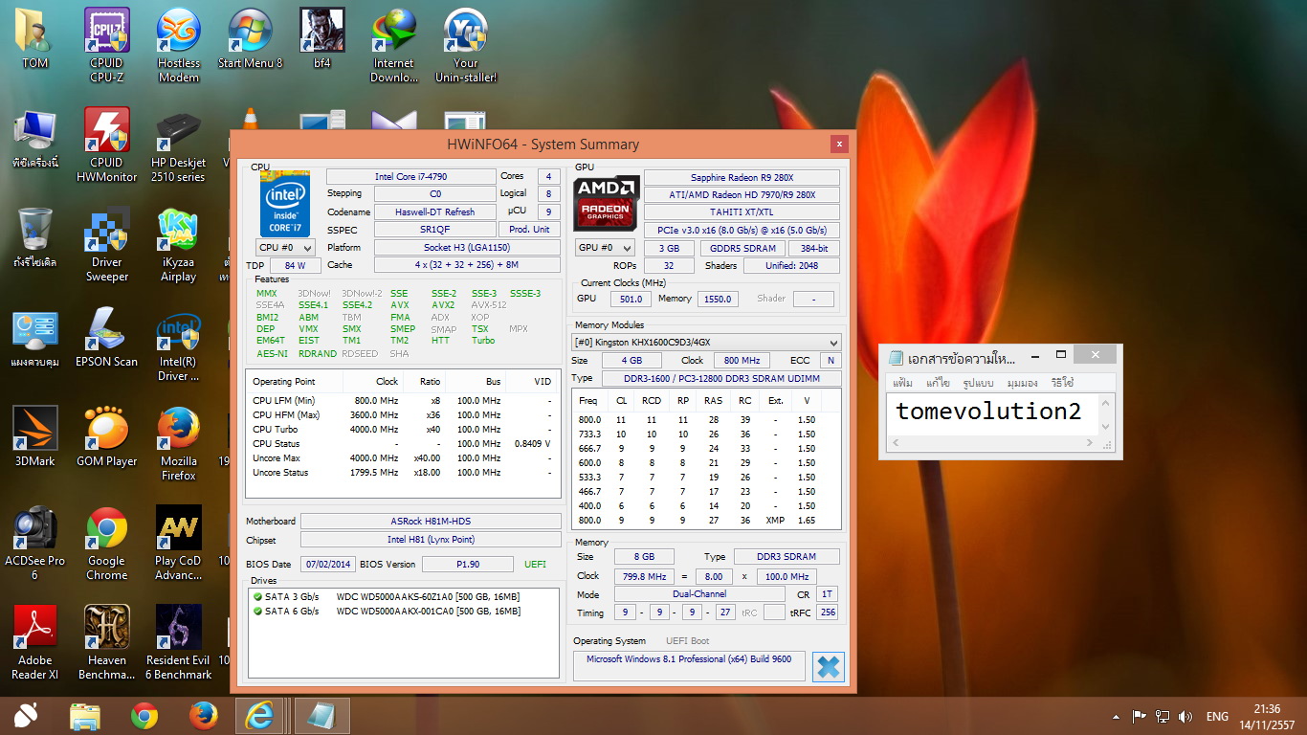This screenshot has width=1307, height=735.
Task: Open Internet Explorer from the taskbar
Action: tap(259, 716)
